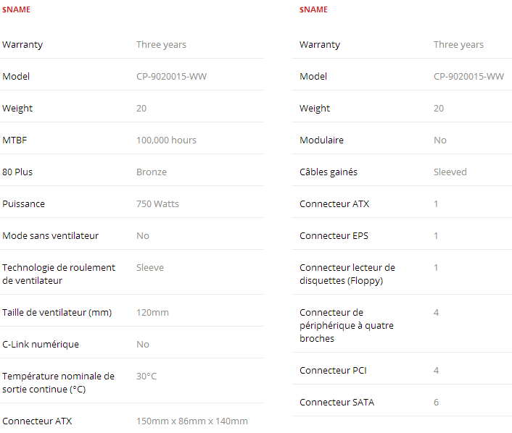The height and width of the screenshot is (433, 512).
Task: Click the right red $NAME heading
Action: tap(313, 9)
